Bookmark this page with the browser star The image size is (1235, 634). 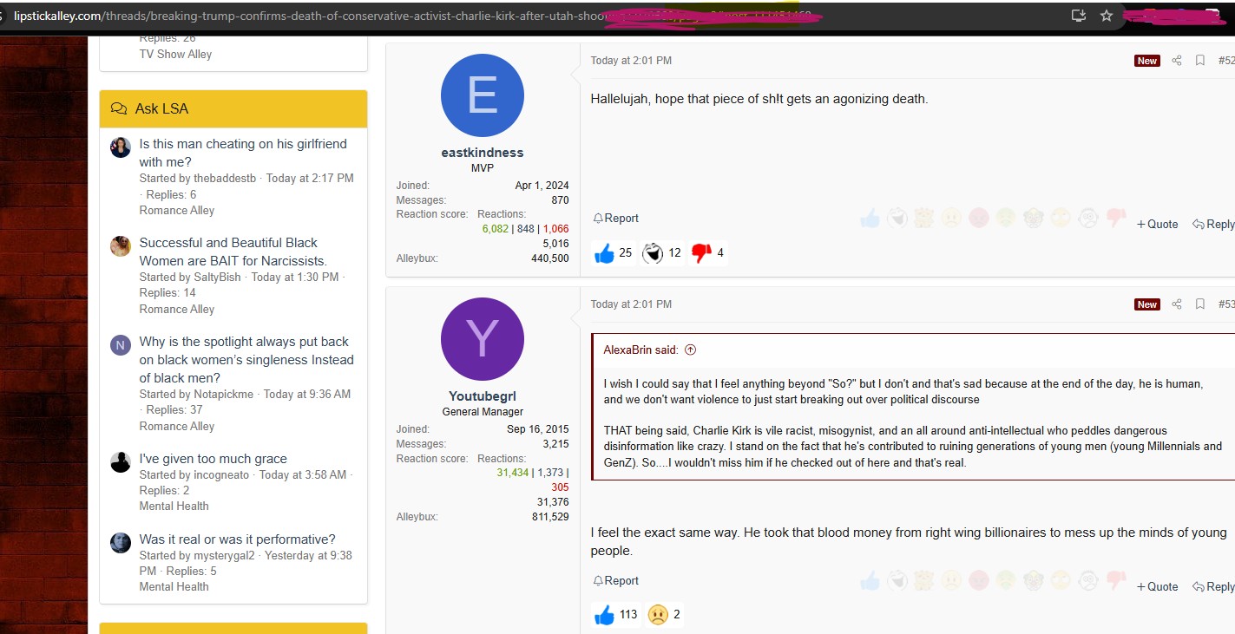1106,16
